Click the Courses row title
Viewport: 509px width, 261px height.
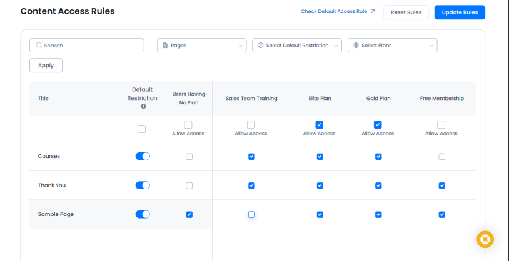tap(49, 156)
